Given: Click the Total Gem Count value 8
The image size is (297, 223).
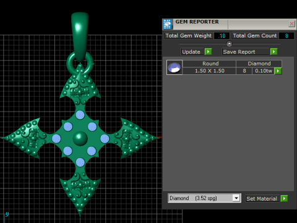Looking at the screenshot, I should pos(286,36).
